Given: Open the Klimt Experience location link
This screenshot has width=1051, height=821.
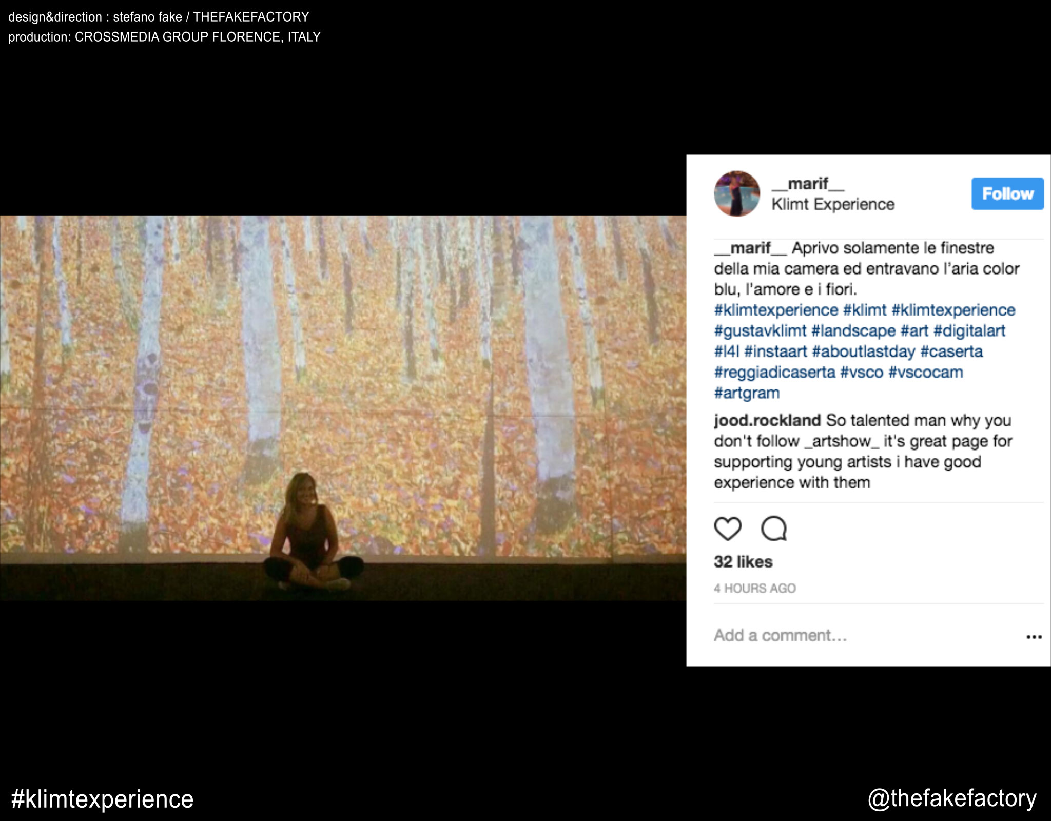Looking at the screenshot, I should click(x=832, y=204).
